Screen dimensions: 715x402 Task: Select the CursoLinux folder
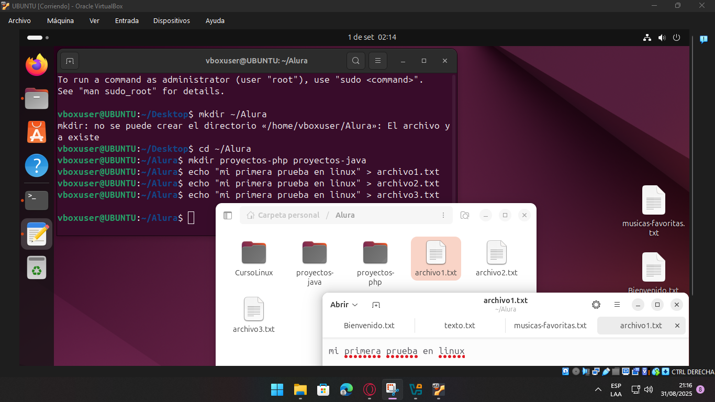254,259
